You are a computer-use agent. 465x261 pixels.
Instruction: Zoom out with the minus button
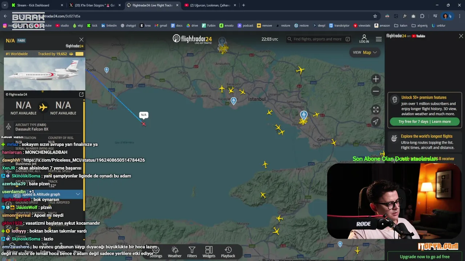click(x=376, y=91)
